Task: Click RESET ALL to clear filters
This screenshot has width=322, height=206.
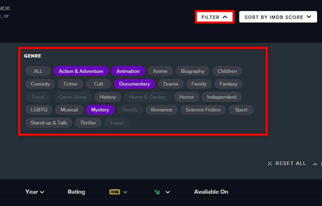Action: tap(287, 163)
